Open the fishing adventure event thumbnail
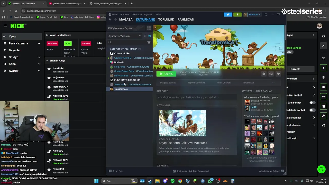Image resolution: width=329 pixels, height=185 pixels. (x=182, y=123)
